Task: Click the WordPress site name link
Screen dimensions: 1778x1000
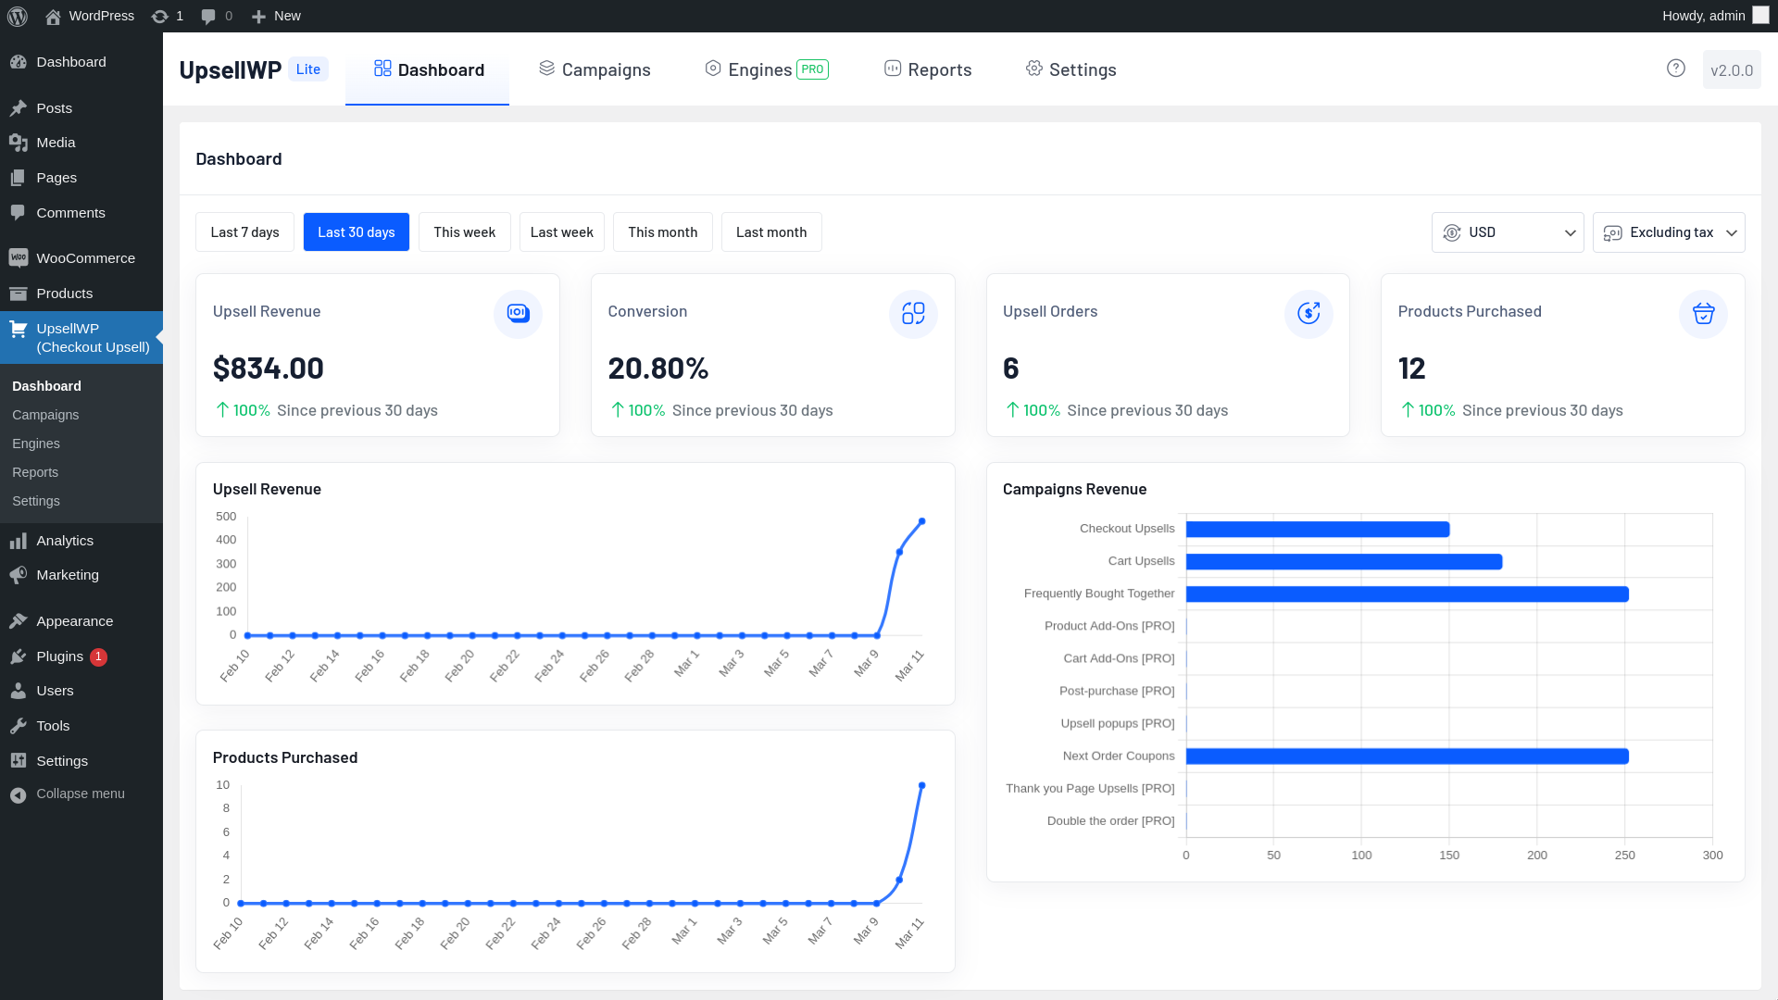Action: point(90,16)
